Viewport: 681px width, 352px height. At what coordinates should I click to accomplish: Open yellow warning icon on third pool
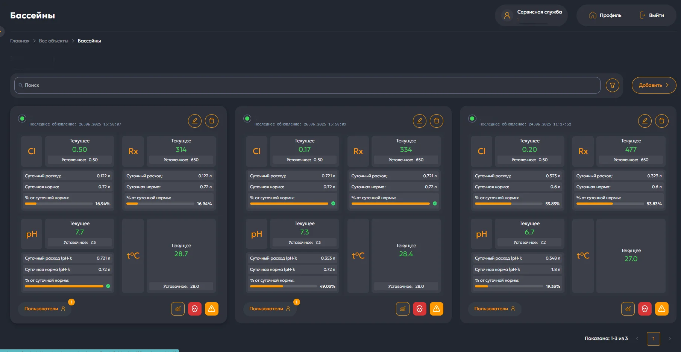661,309
